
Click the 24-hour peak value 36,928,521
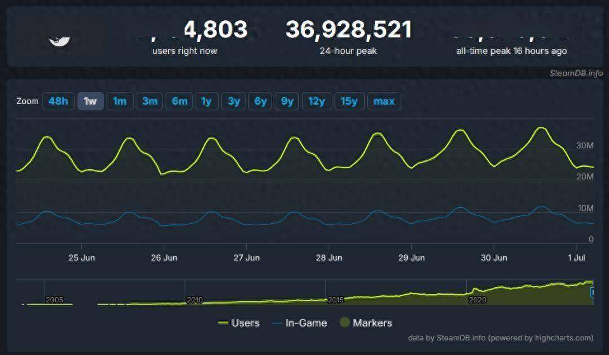coord(348,30)
